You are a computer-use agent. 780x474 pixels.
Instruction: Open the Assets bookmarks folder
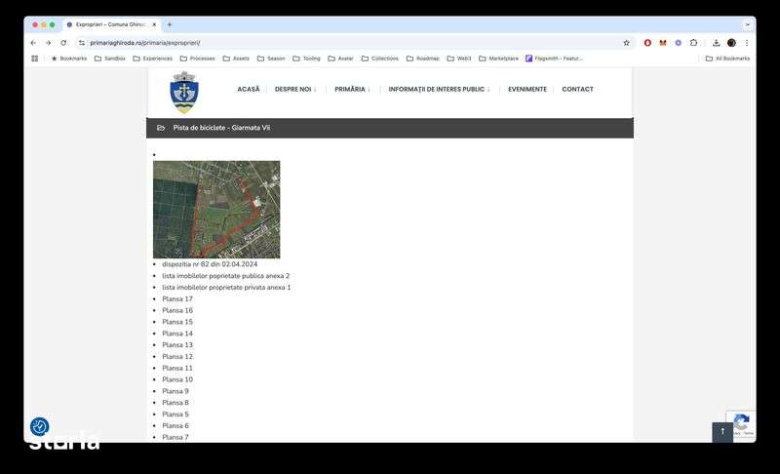[x=236, y=59]
